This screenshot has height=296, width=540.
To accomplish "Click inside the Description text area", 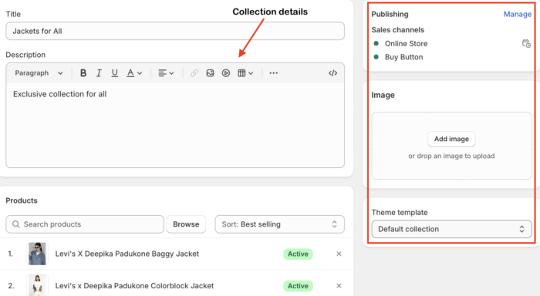I will (175, 126).
